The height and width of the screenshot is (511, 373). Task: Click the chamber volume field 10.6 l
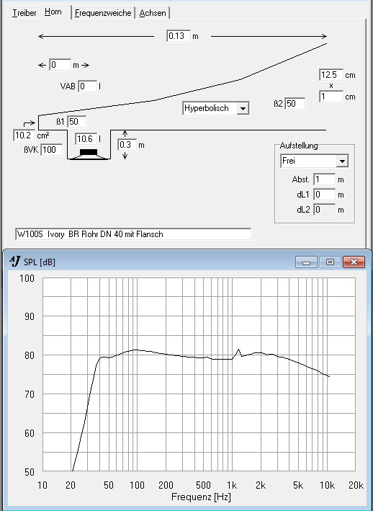(86, 139)
